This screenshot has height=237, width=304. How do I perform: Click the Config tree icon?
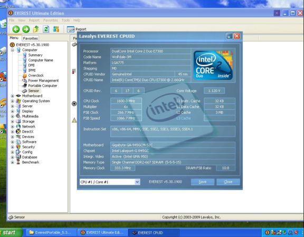coord(18,152)
